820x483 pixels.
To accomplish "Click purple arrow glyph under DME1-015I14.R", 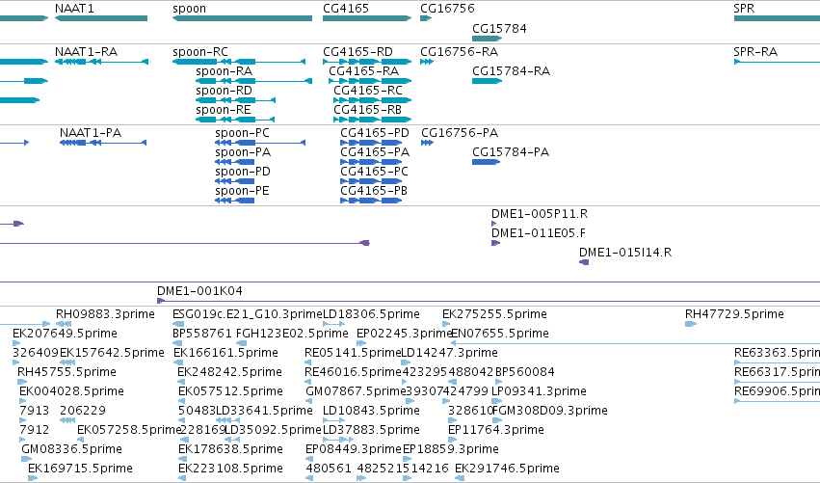I will tap(584, 262).
